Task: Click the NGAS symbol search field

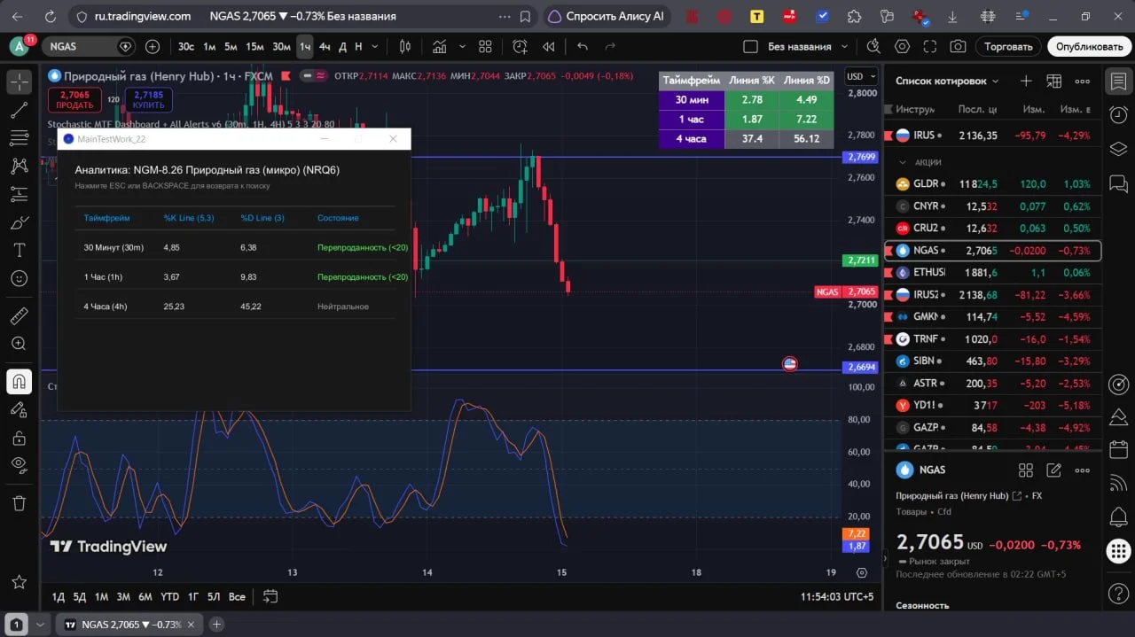Action: click(x=89, y=47)
